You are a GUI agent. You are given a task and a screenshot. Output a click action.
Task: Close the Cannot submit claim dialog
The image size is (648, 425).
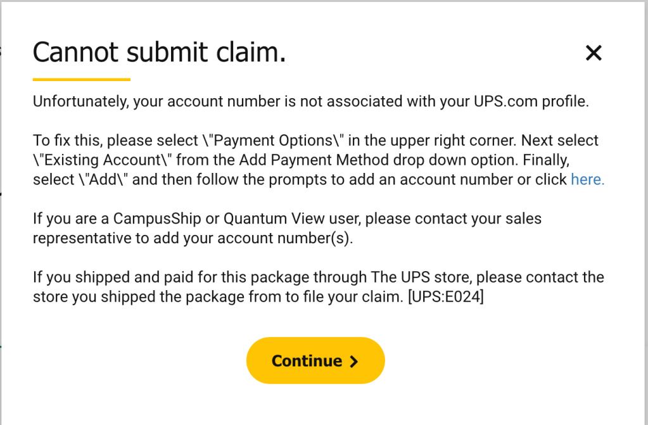[x=593, y=53]
